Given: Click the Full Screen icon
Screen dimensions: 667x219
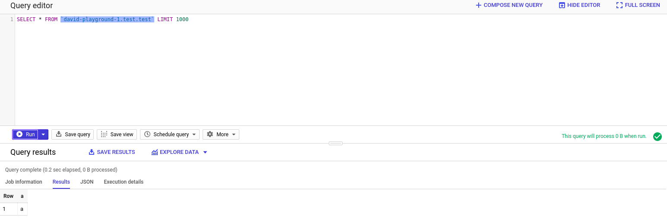Looking at the screenshot, I should click(619, 5).
